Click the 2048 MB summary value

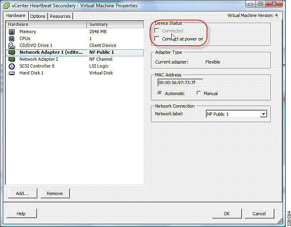pos(98,32)
